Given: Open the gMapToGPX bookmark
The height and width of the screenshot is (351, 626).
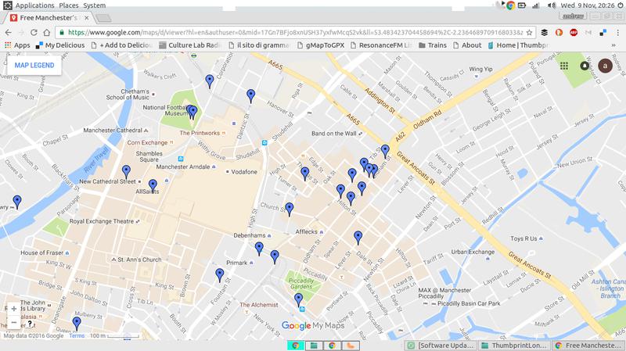Looking at the screenshot, I should click(321, 45).
